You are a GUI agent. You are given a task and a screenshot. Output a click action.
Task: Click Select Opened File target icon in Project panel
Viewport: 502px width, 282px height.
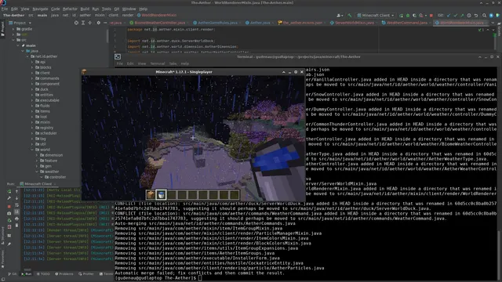click(76, 23)
